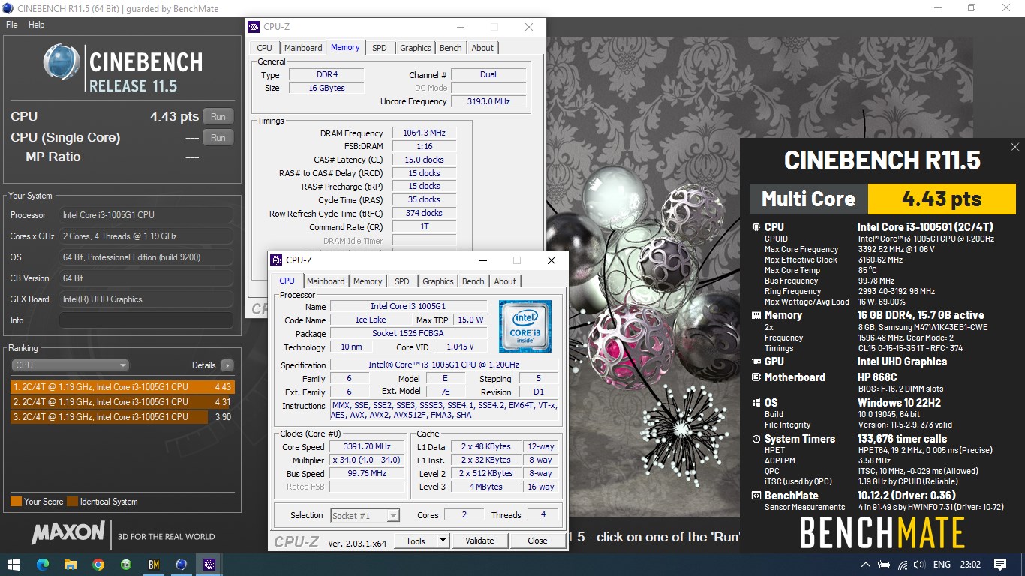Click the OS section icon in BenchMate panel
1025x576 pixels.
pyautogui.click(x=756, y=403)
